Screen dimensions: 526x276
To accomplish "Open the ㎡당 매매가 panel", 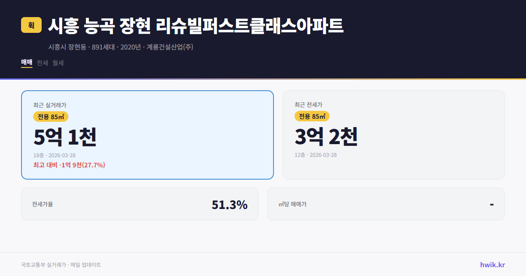I will [x=386, y=204].
